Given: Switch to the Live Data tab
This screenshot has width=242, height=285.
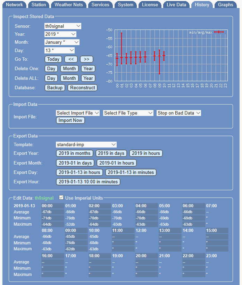Looking at the screenshot, I should point(176,5).
